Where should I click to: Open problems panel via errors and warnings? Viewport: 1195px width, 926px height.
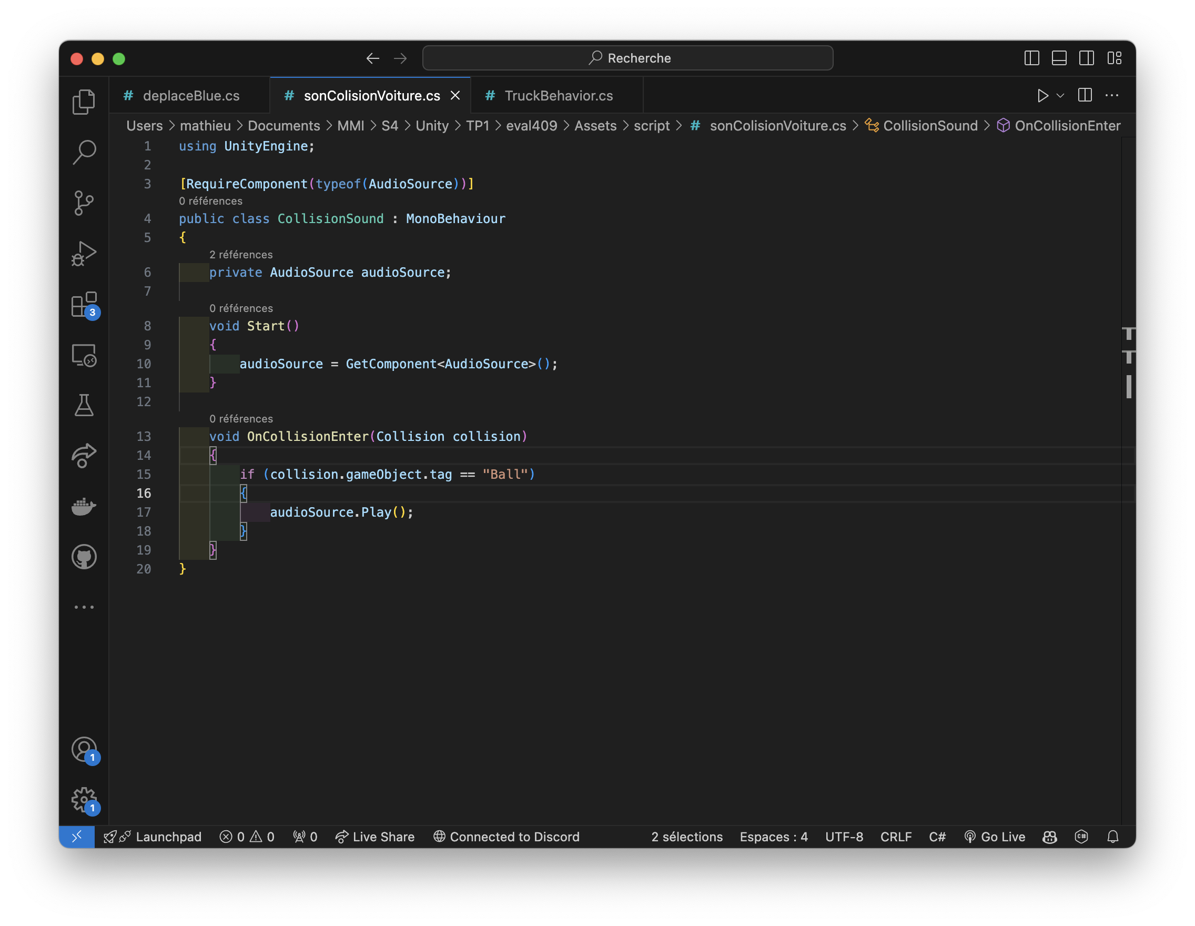click(x=247, y=837)
